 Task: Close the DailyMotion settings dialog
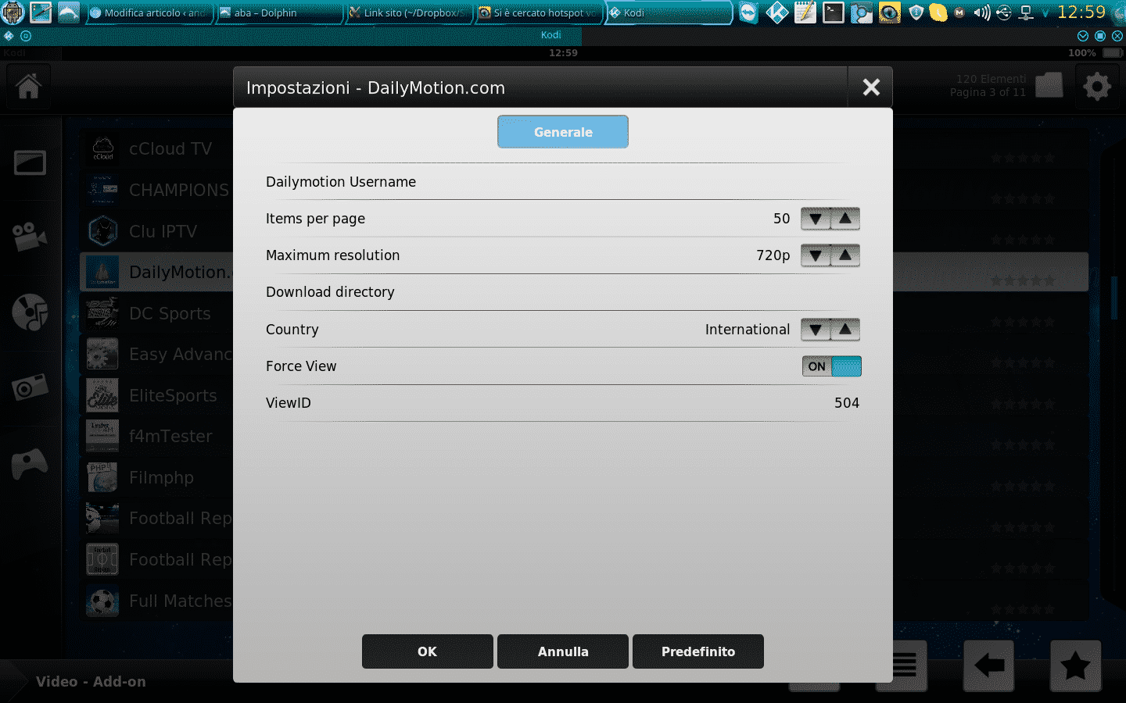(871, 87)
